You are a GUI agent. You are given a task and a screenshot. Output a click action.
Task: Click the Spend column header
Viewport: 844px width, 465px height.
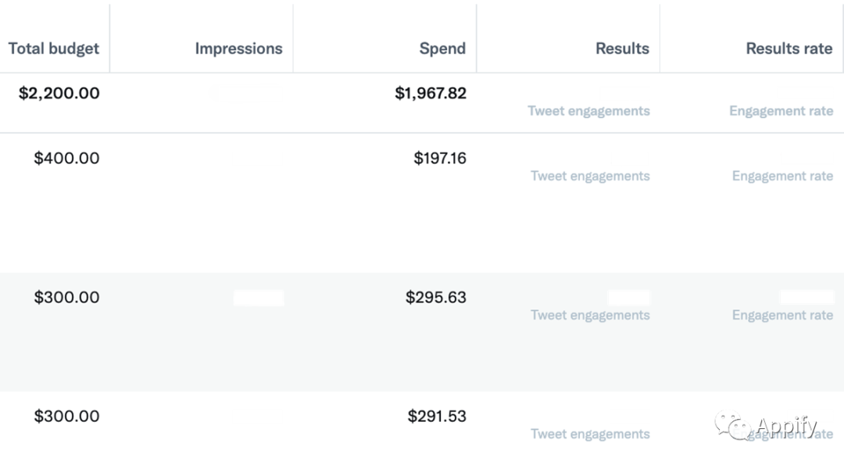click(442, 48)
